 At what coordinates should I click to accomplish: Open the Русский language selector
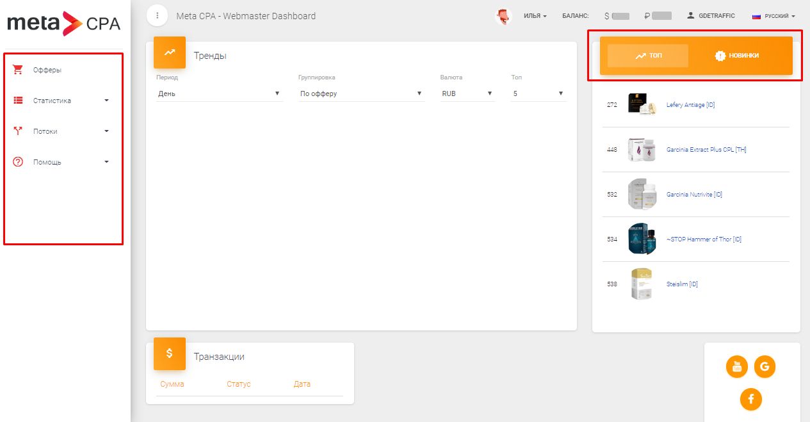774,16
